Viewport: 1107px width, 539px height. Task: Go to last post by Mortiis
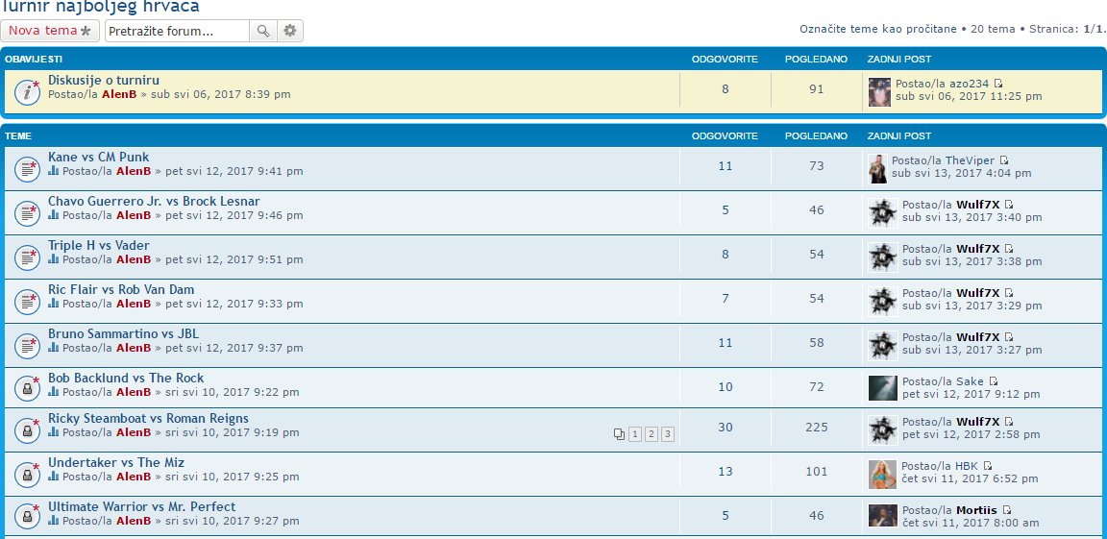click(x=1007, y=510)
